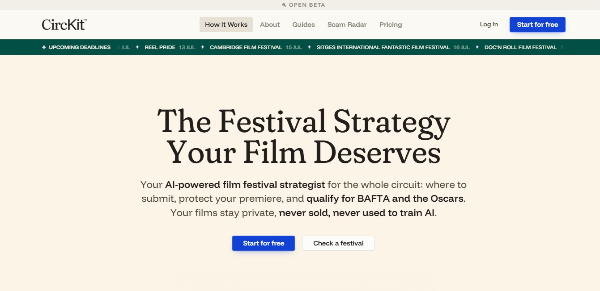Open DOC'N ROLL FILM FESTIVAL entry
The height and width of the screenshot is (291, 600).
(x=520, y=47)
